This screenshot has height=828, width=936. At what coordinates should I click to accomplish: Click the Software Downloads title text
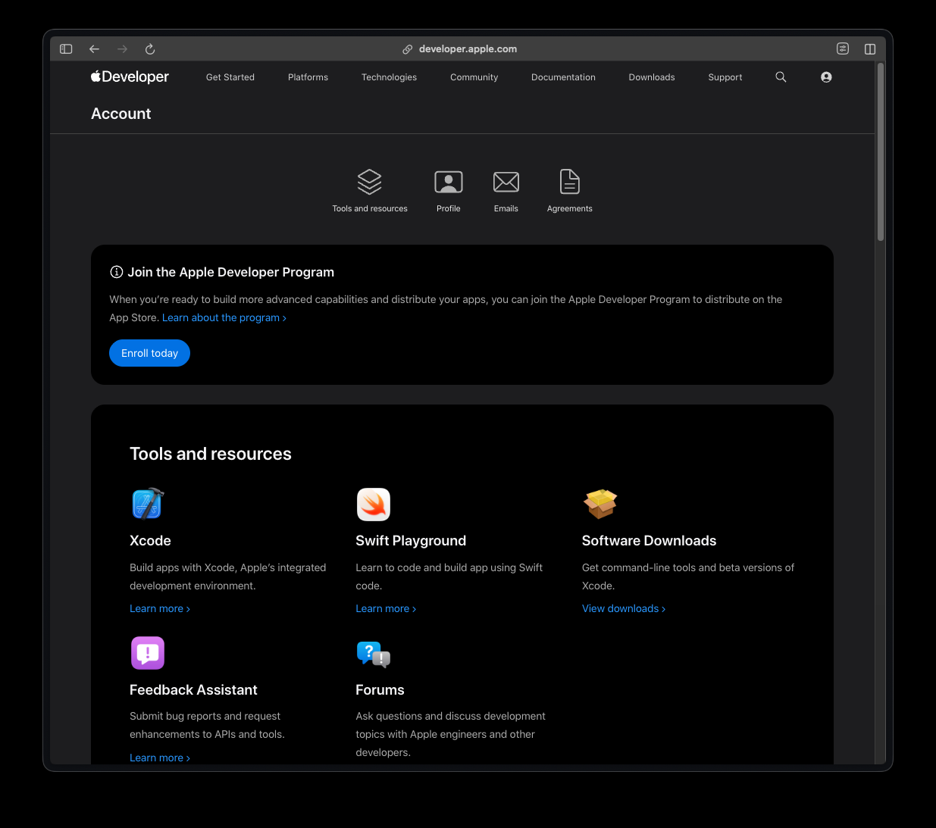tap(649, 540)
